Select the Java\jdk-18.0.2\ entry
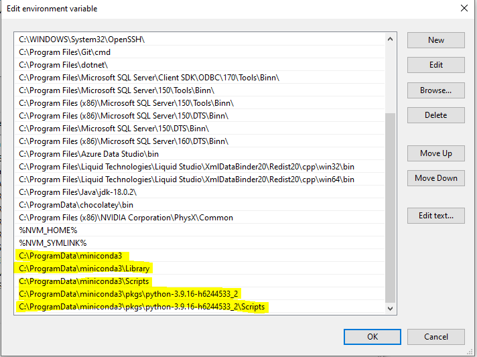477x357 pixels. tap(200, 192)
